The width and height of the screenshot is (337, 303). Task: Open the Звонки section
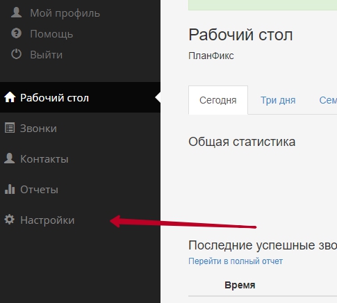pos(38,129)
